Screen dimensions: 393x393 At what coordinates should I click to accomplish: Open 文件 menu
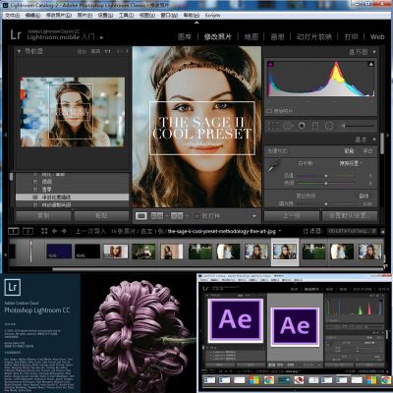(x=13, y=15)
